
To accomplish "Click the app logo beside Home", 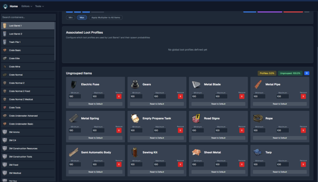I will (5, 6).
